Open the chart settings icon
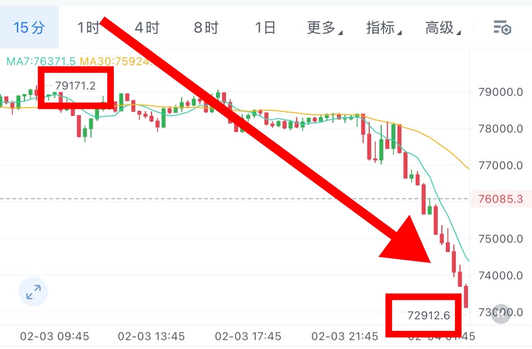The width and height of the screenshot is (532, 349). click(502, 28)
